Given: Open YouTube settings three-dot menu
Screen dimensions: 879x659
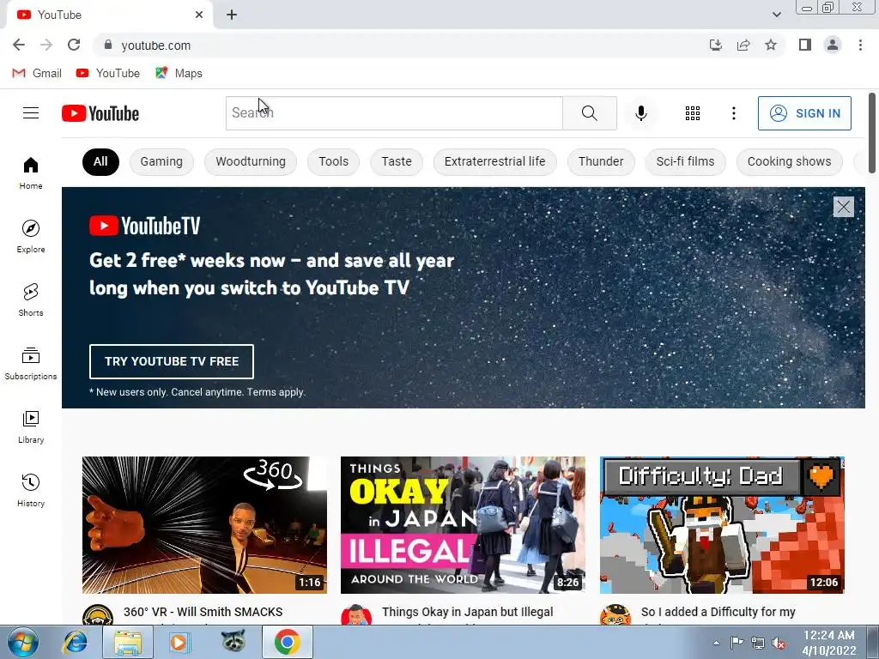Looking at the screenshot, I should coord(733,113).
